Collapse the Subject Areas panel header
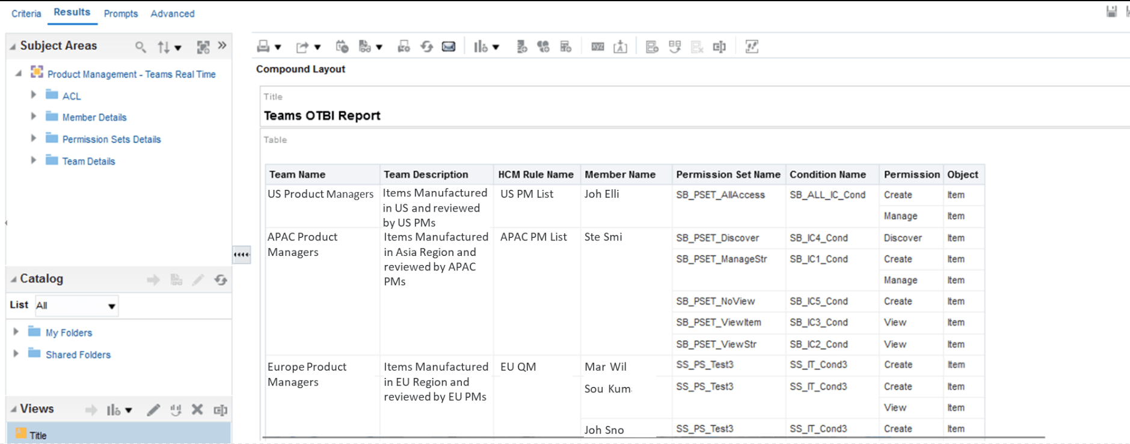Viewport: 1130px width, 444px height. (13, 46)
